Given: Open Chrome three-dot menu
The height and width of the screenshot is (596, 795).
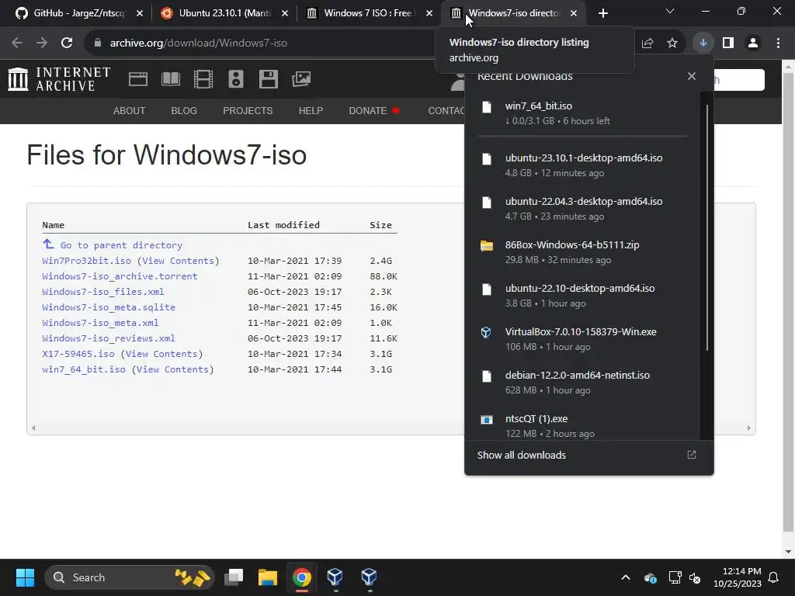Looking at the screenshot, I should point(778,43).
